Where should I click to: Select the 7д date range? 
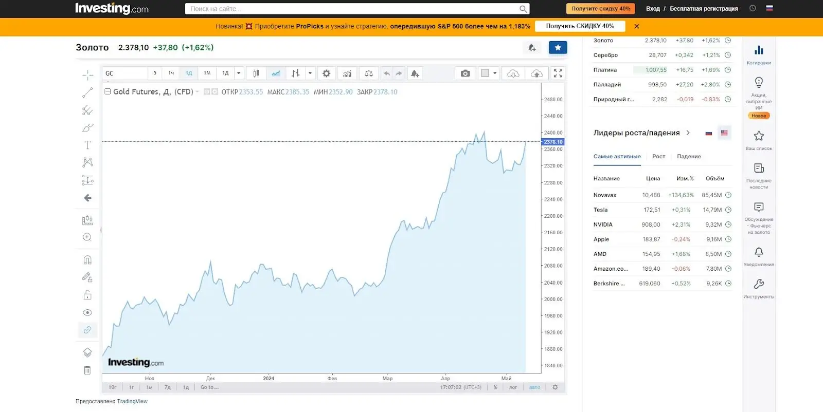tap(168, 387)
